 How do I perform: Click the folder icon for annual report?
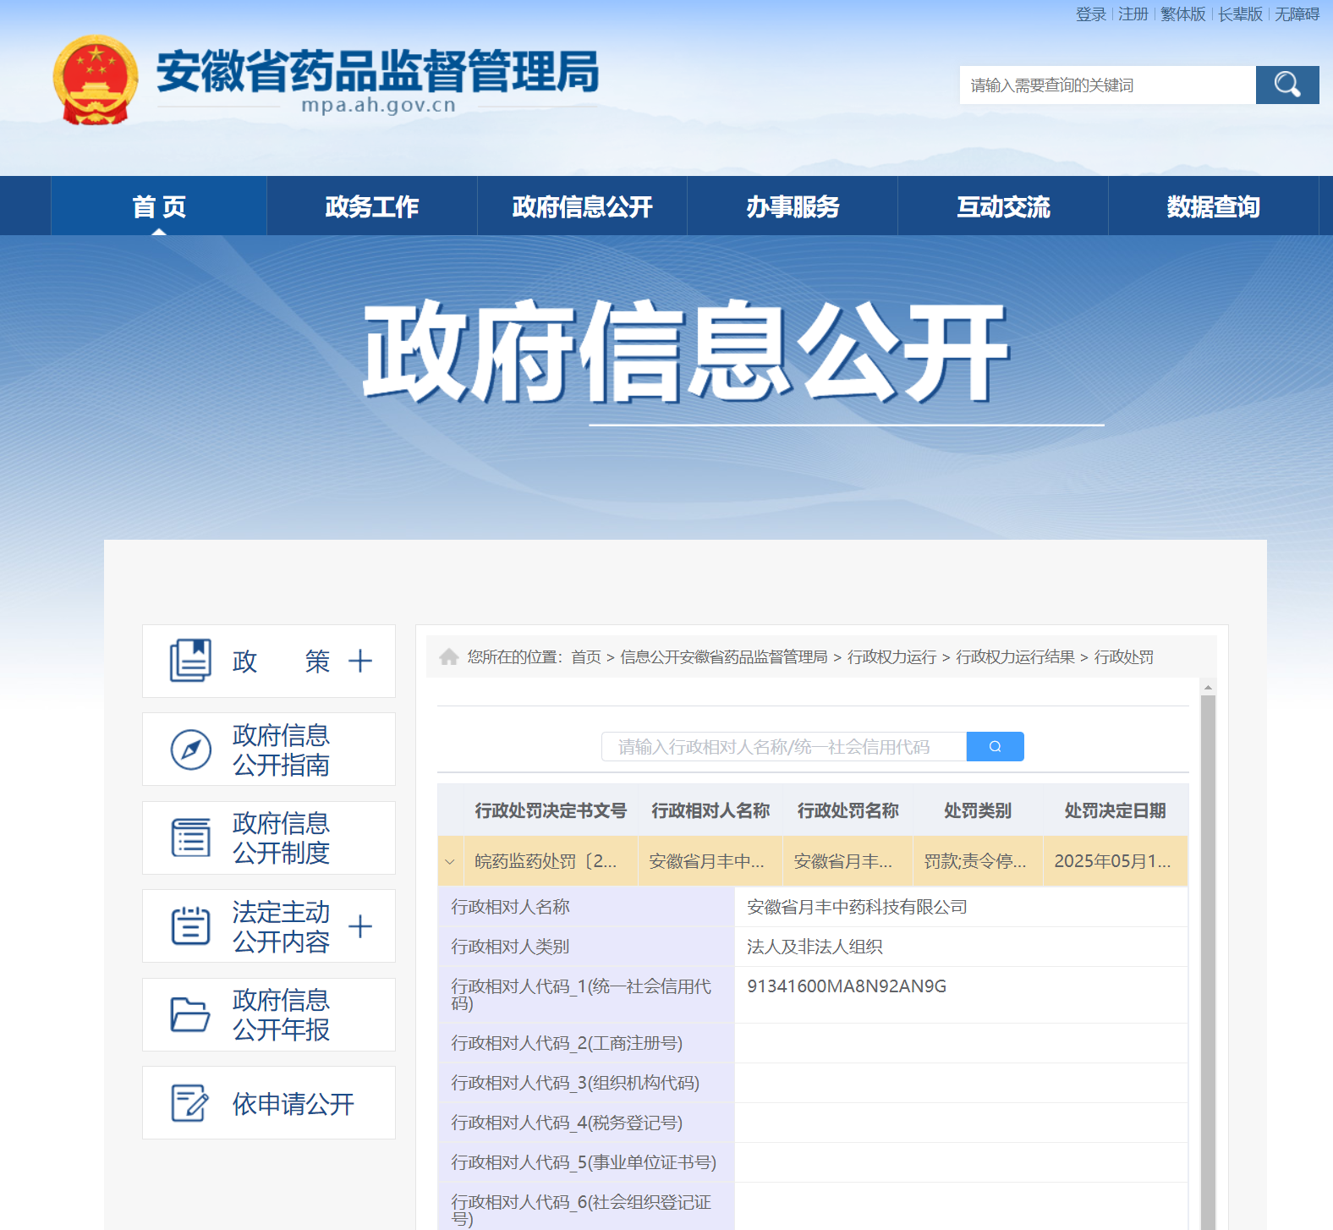tap(190, 1014)
